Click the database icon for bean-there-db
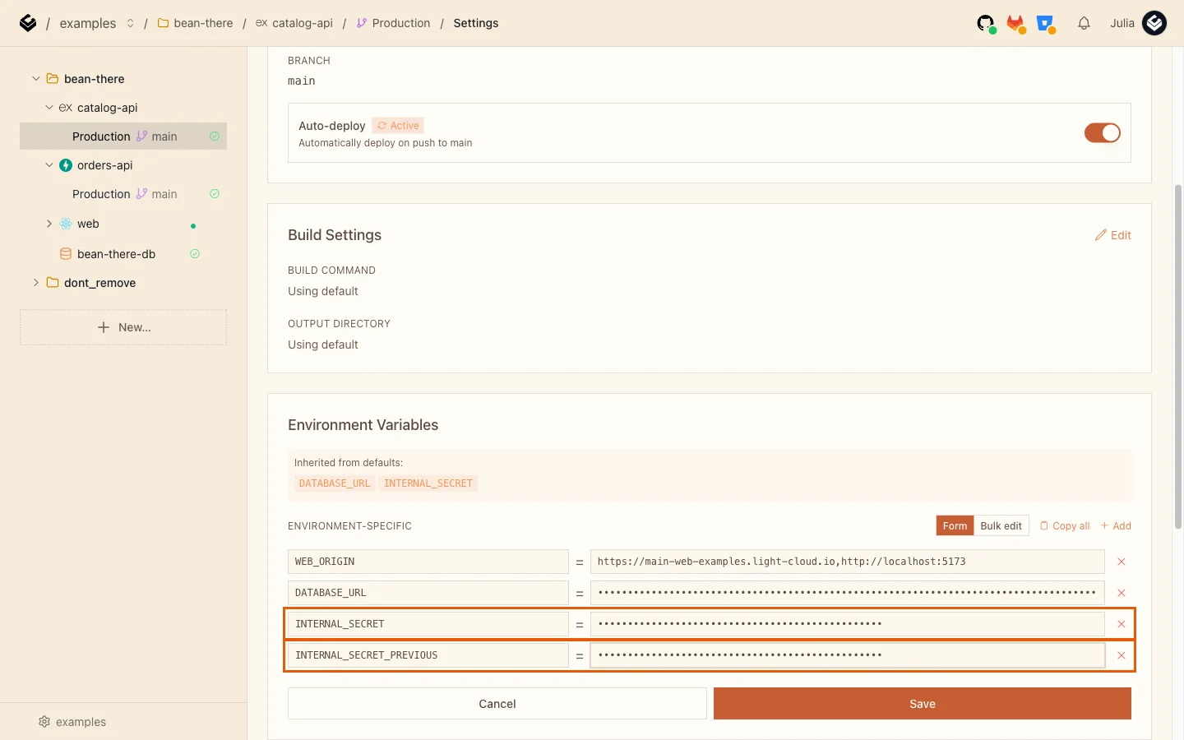The width and height of the screenshot is (1184, 740). tap(66, 254)
